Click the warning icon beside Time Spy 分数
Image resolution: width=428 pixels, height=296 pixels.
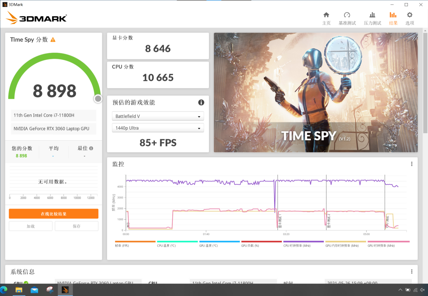coord(53,40)
